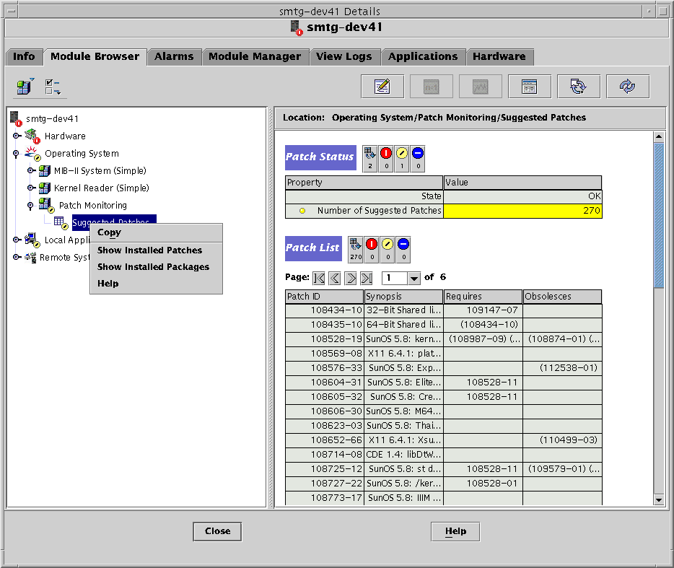674x568 pixels.
Task: Expand the Local Applications node
Action: [x=17, y=240]
